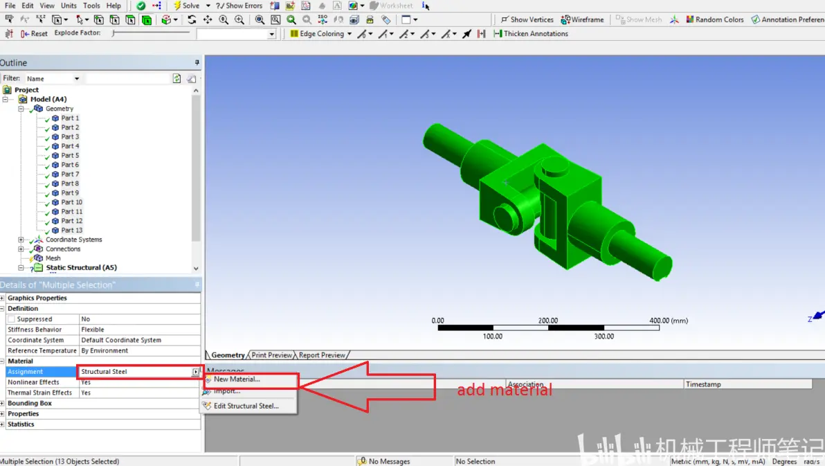Click the Random Colors icon
The width and height of the screenshot is (825, 466).
(690, 19)
